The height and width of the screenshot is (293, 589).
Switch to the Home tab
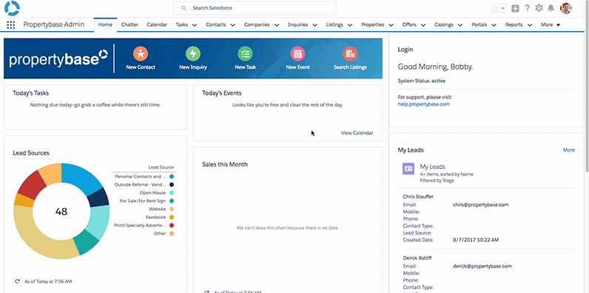point(105,25)
